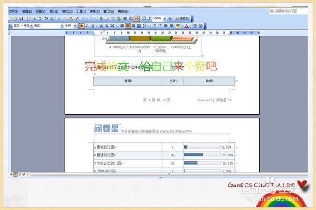Open the 100% zoom dropdown
Screen dimensions: 316x210
(x=165, y=19)
